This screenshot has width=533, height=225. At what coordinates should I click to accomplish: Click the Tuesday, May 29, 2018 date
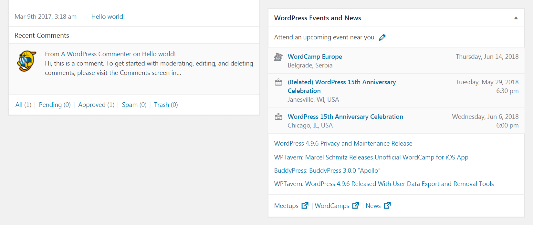pos(487,82)
